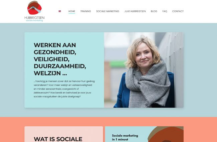The width and height of the screenshot is (217, 142).
Task: Click the light teal hero text panel
Action: (64, 70)
